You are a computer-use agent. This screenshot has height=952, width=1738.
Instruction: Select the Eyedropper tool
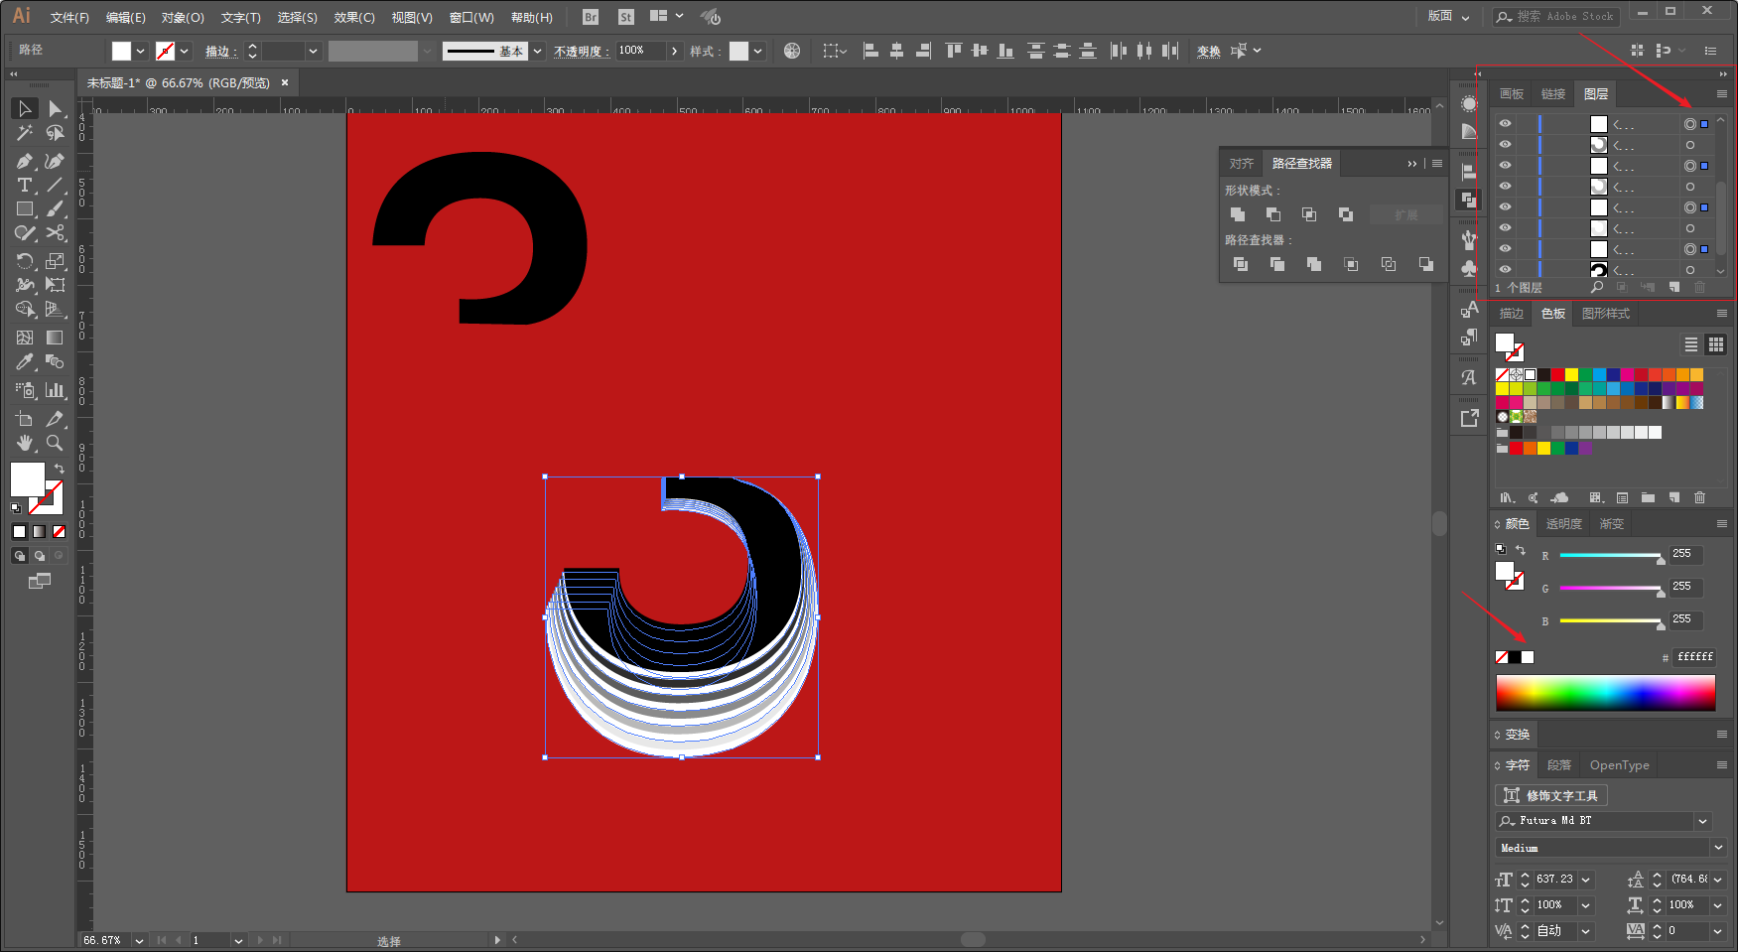(x=25, y=362)
